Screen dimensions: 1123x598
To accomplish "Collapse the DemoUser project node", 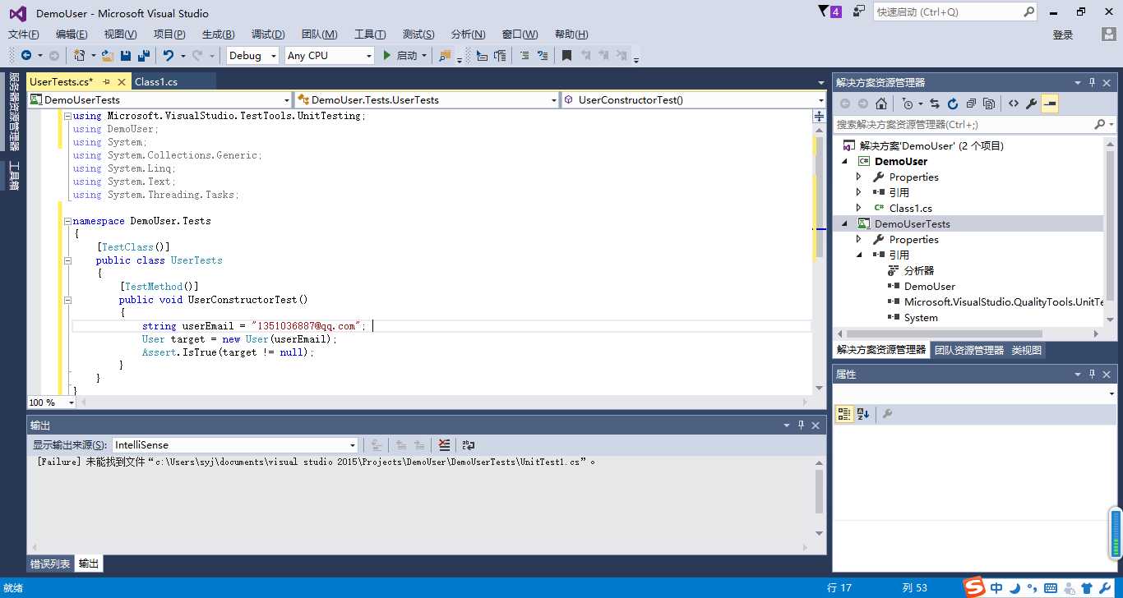I will pyautogui.click(x=844, y=161).
